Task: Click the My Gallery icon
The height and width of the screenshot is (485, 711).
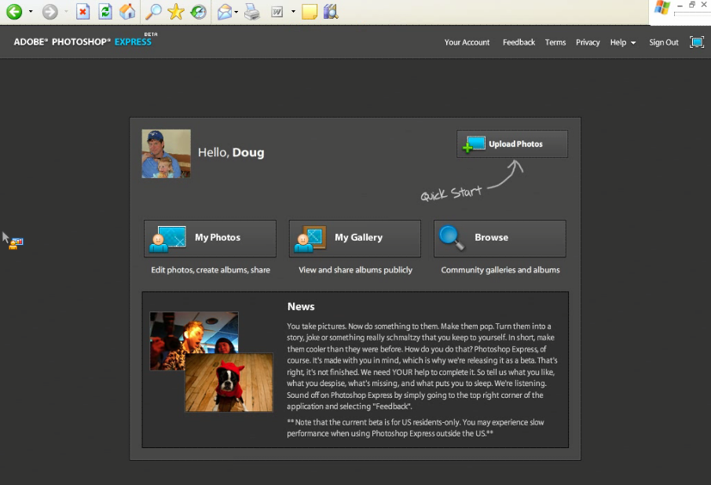Action: 310,239
